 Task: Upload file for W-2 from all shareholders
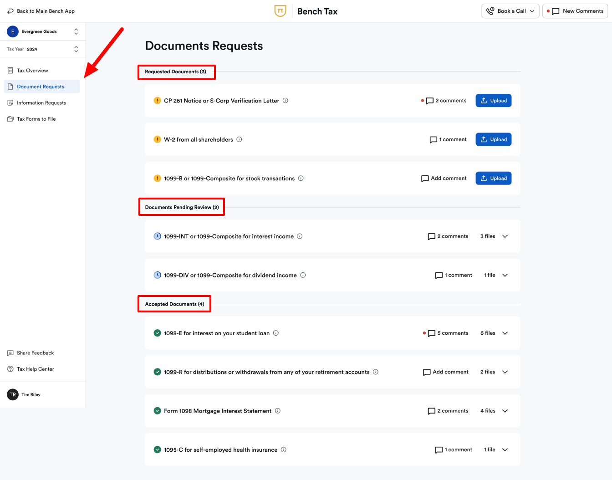point(494,139)
